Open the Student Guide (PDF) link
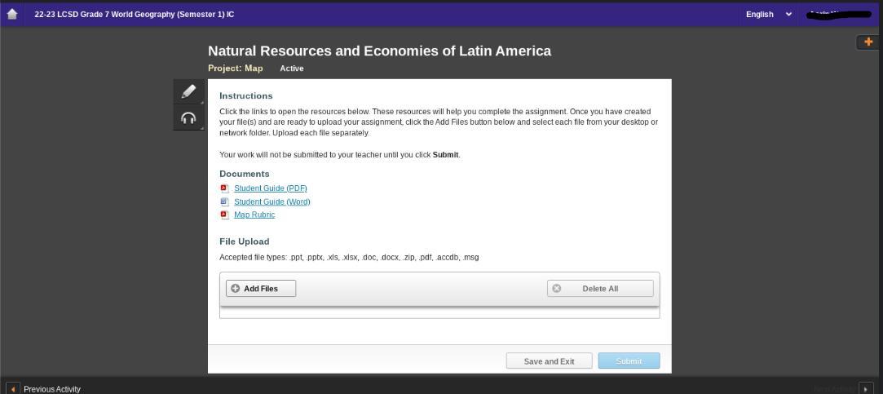This screenshot has height=394, width=883. pos(270,188)
